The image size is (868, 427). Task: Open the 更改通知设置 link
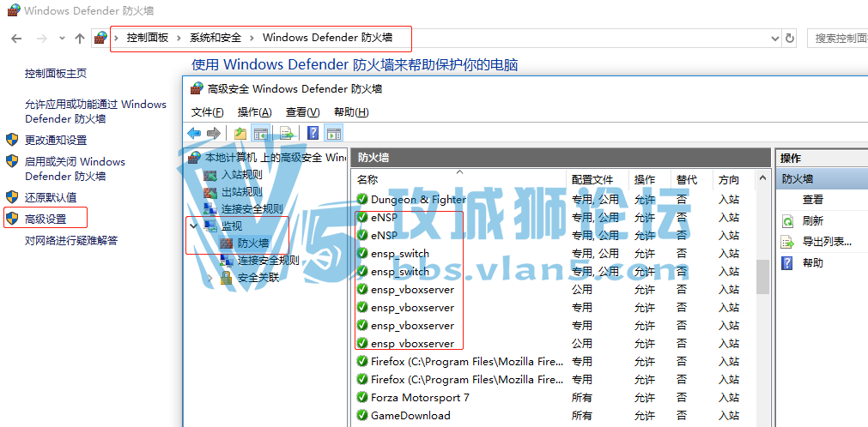56,140
